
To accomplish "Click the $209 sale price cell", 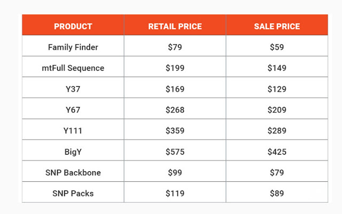I will pos(277,110).
